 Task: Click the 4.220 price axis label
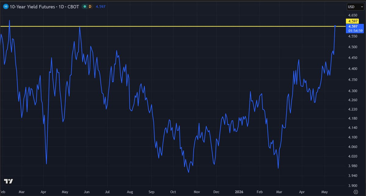pos(353,109)
